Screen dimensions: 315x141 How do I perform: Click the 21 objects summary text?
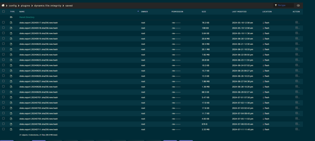[x=38, y=135]
